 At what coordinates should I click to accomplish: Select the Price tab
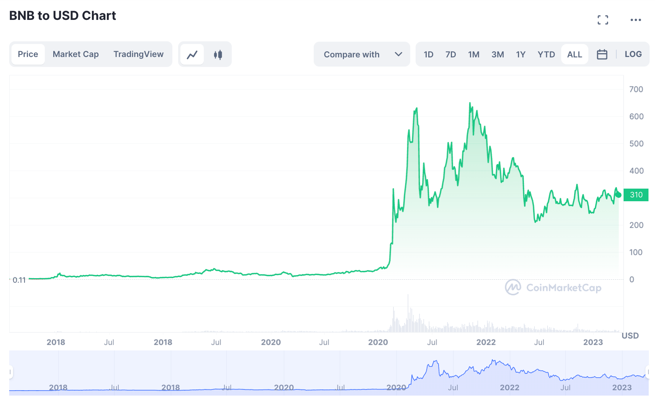coord(28,54)
